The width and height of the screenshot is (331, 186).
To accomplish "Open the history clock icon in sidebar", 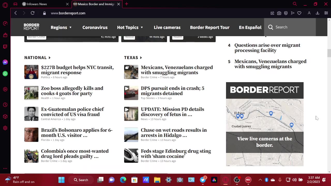I will 5,105.
